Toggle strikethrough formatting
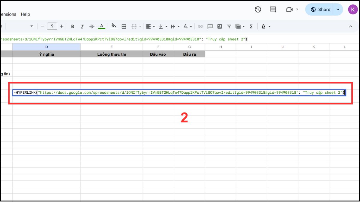Viewport: 360px width, 202px height. coord(92,26)
